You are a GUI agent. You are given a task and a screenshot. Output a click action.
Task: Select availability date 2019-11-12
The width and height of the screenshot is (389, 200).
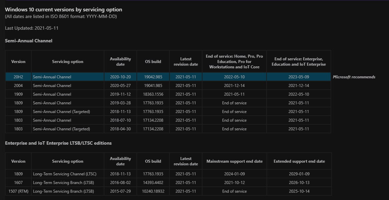click(x=120, y=94)
